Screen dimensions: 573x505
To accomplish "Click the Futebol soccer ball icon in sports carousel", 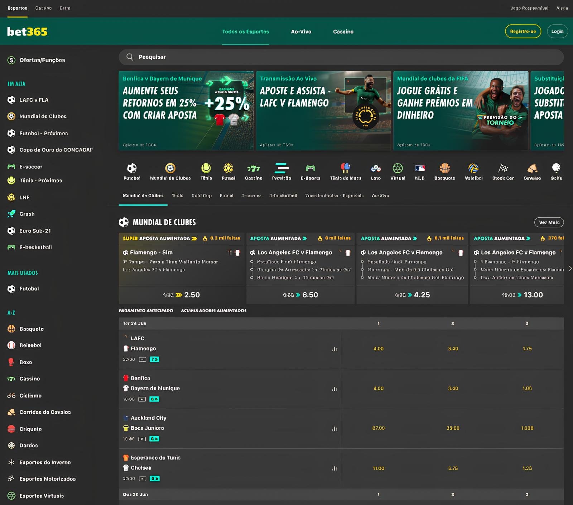I will (x=132, y=168).
